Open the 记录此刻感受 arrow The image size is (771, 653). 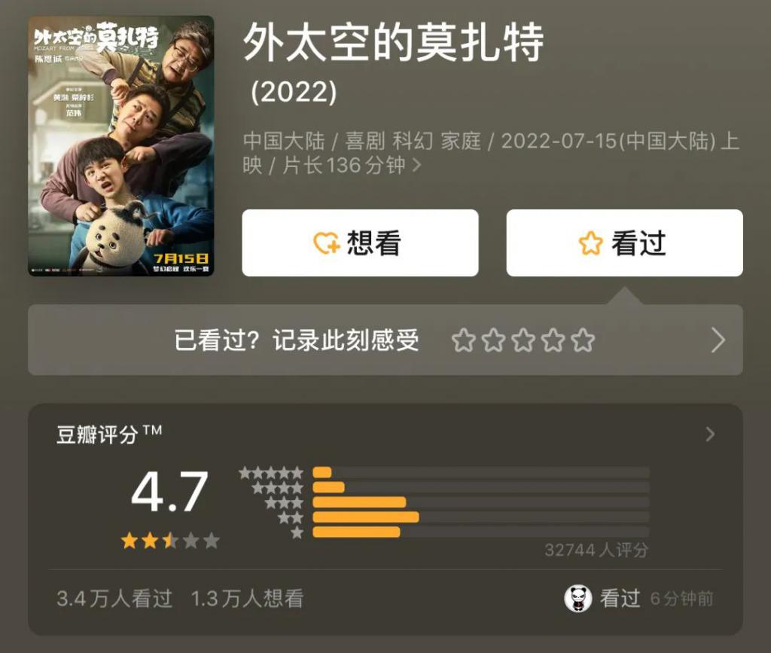[x=718, y=340]
